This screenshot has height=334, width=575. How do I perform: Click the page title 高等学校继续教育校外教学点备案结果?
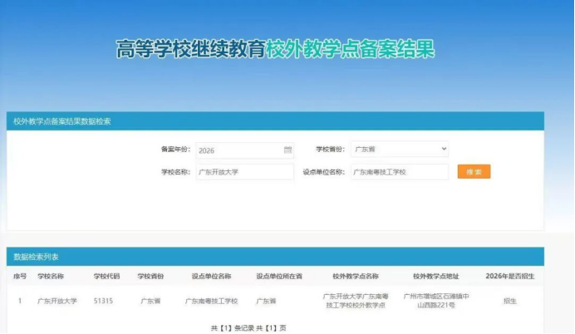tap(275, 49)
